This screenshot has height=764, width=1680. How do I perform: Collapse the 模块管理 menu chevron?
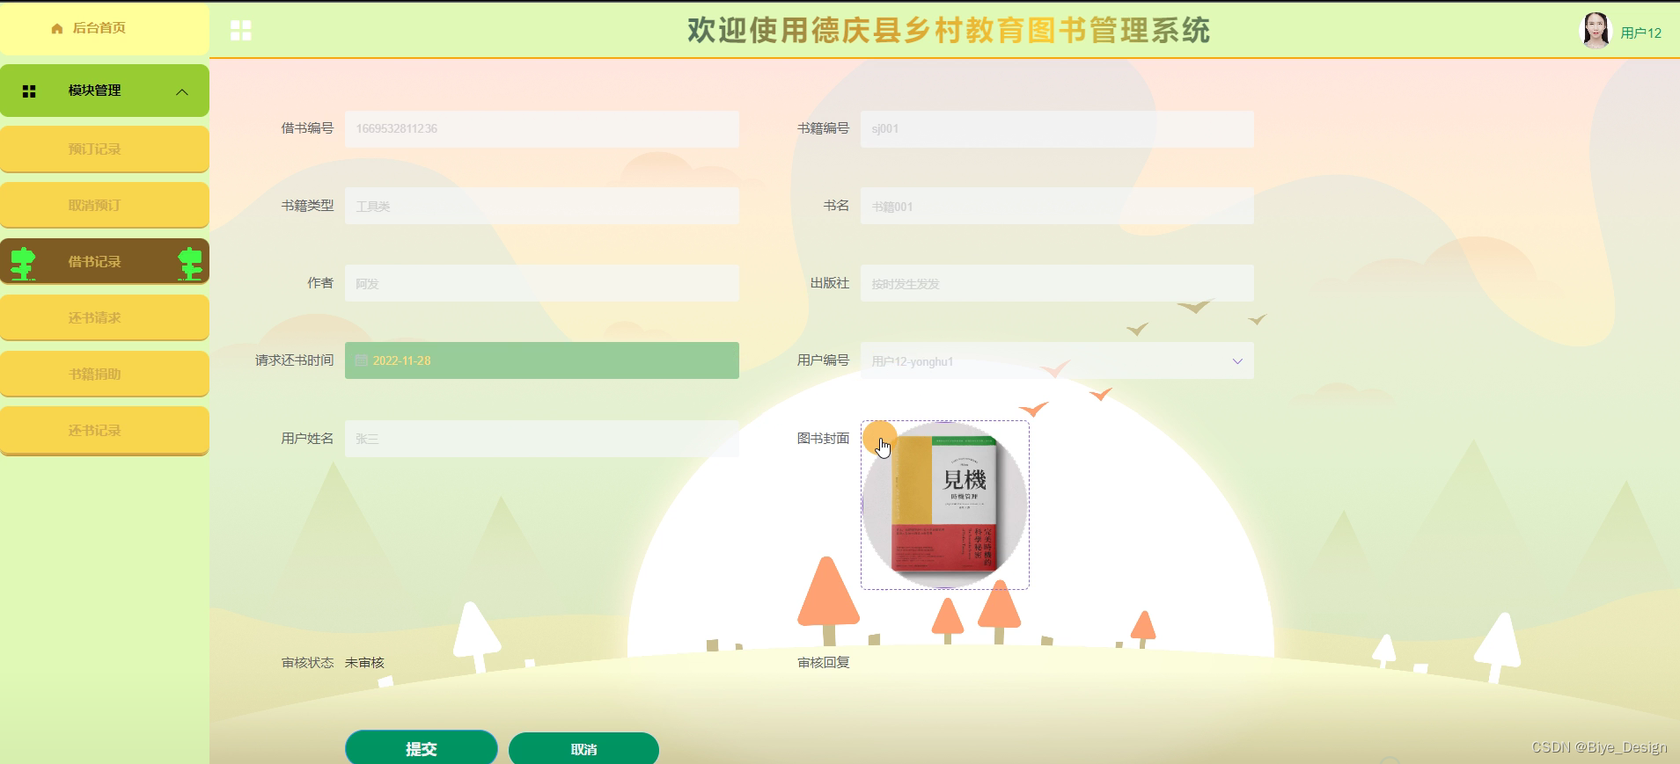pyautogui.click(x=182, y=91)
